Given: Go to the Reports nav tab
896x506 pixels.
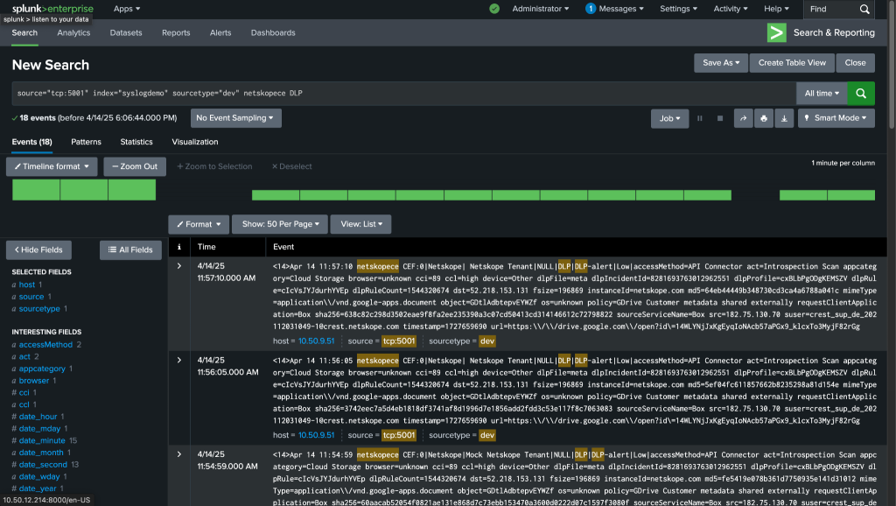Looking at the screenshot, I should click(x=176, y=32).
